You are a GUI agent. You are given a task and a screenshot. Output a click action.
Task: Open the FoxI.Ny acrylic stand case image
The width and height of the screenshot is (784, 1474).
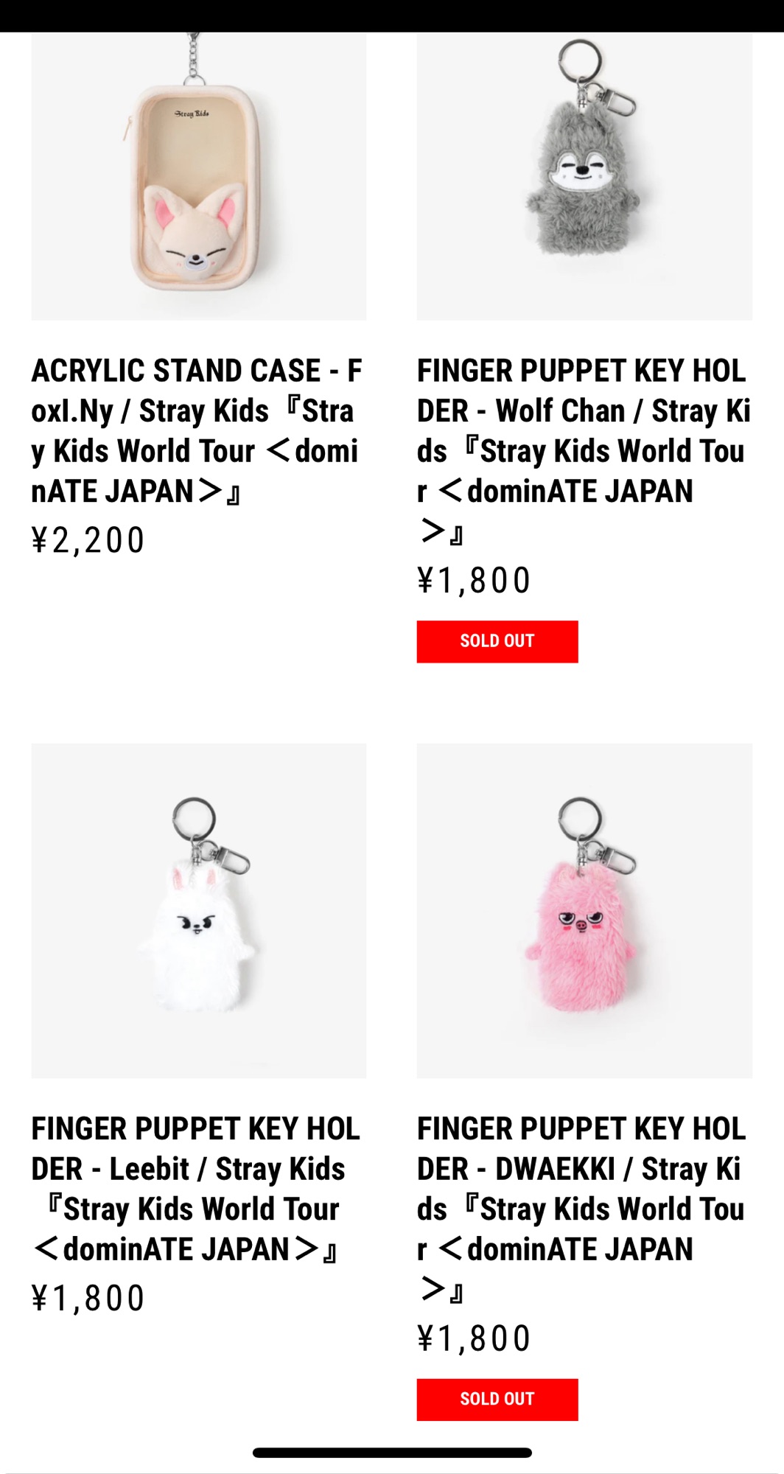pyautogui.click(x=199, y=176)
